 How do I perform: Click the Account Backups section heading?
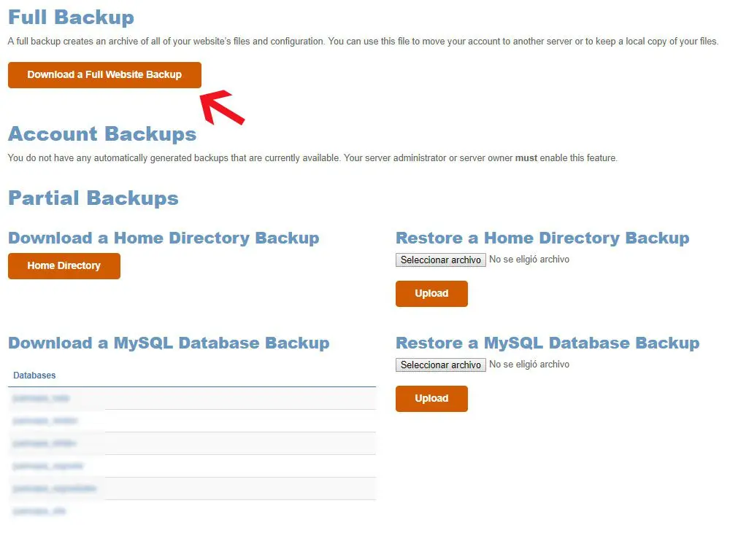(x=101, y=134)
